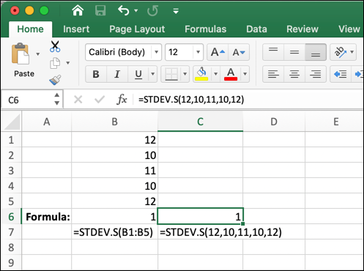Viewport: 364px width, 271px height.
Task: Expand the fill color options arrow
Action: pyautogui.click(x=215, y=74)
